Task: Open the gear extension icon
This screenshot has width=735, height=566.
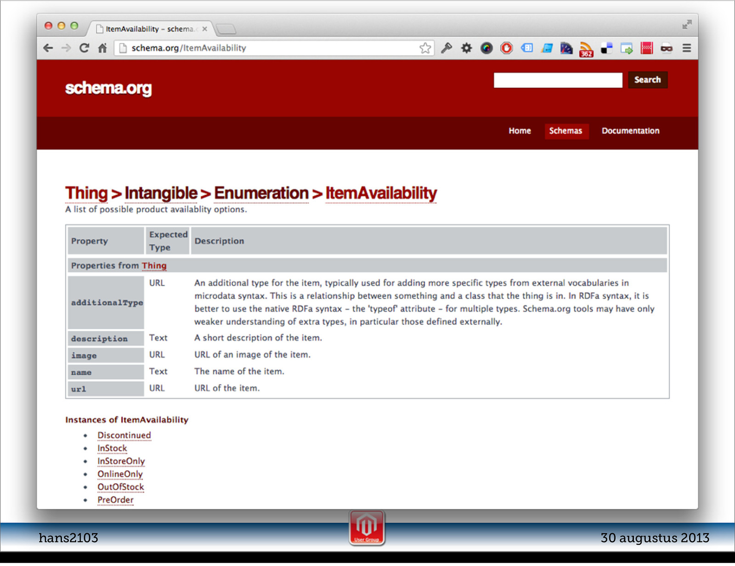Action: click(x=466, y=48)
